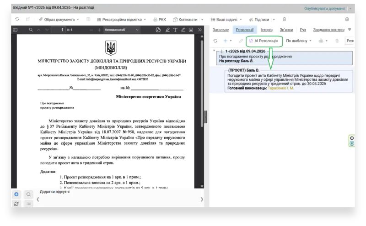Image resolution: width=366 pixels, height=226 pixels.
Task: Expand the arrow next to the blue plus
Action: coord(231,41)
